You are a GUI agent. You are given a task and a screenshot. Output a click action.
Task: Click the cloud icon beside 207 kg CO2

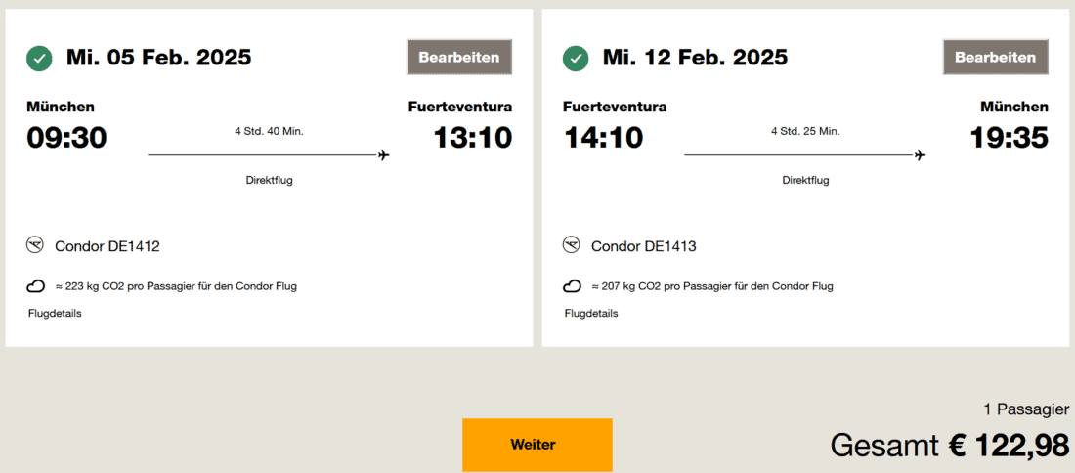pos(573,286)
